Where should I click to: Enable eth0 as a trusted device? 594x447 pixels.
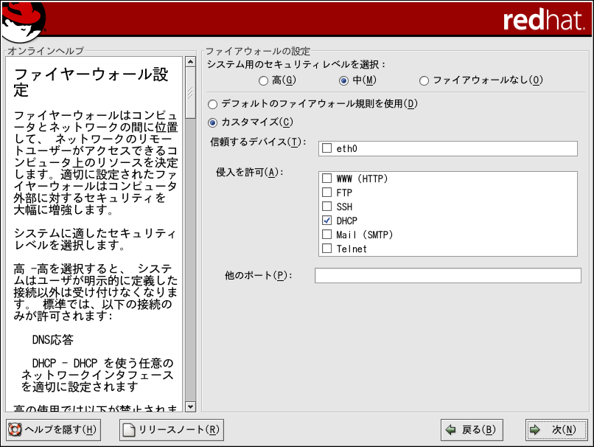[326, 149]
